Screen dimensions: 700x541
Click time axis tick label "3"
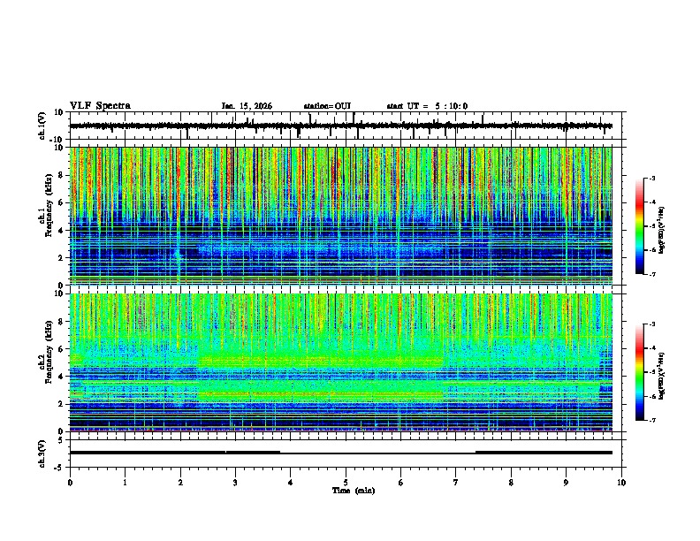[235, 483]
